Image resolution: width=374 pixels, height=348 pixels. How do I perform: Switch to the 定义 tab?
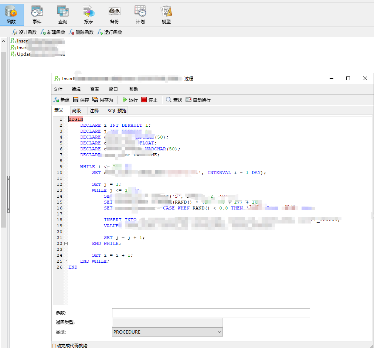pos(59,110)
